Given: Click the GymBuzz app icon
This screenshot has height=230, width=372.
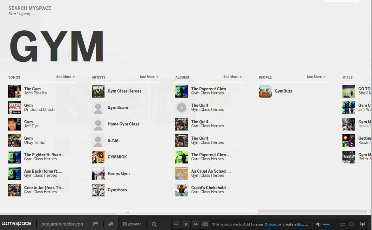Looking at the screenshot, I should pos(265,91).
